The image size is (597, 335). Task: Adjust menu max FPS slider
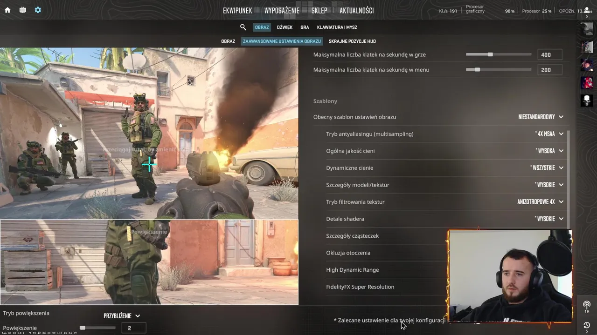(499, 70)
